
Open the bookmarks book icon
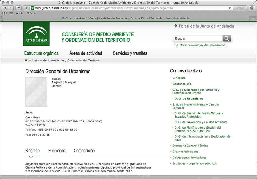click(4, 13)
